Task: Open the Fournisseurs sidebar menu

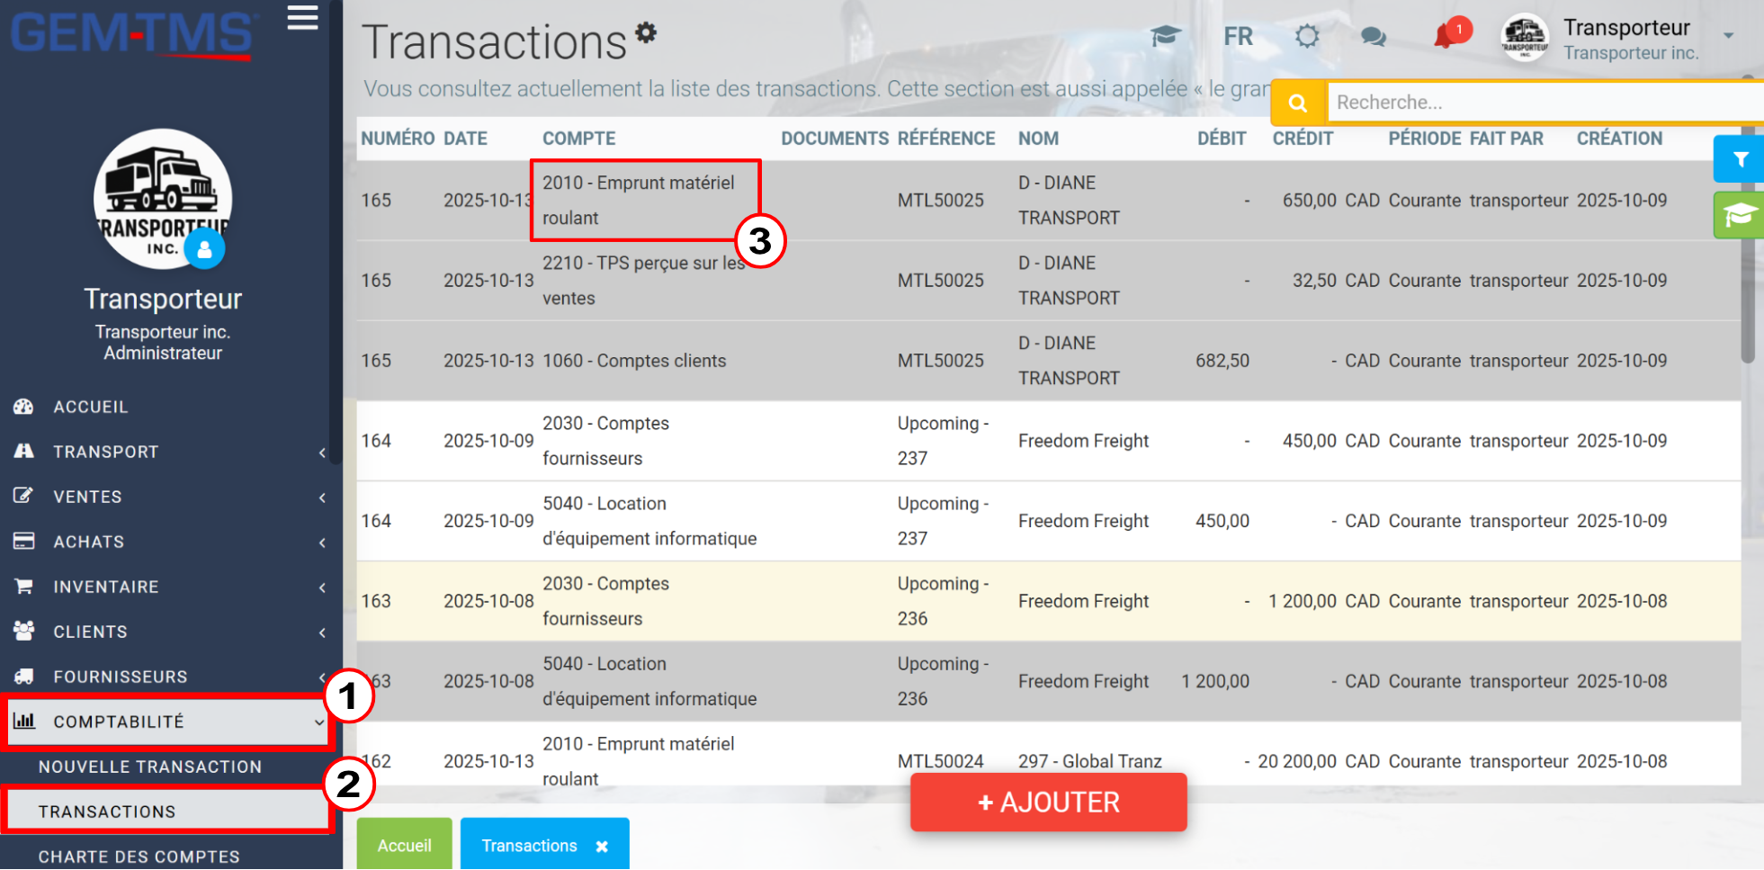Action: (120, 677)
